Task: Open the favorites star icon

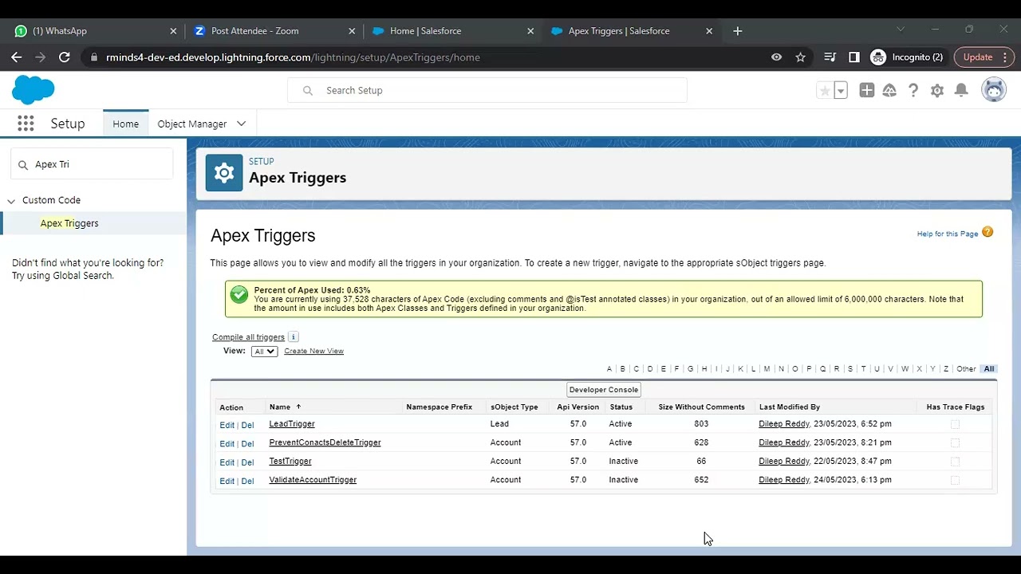Action: (825, 91)
